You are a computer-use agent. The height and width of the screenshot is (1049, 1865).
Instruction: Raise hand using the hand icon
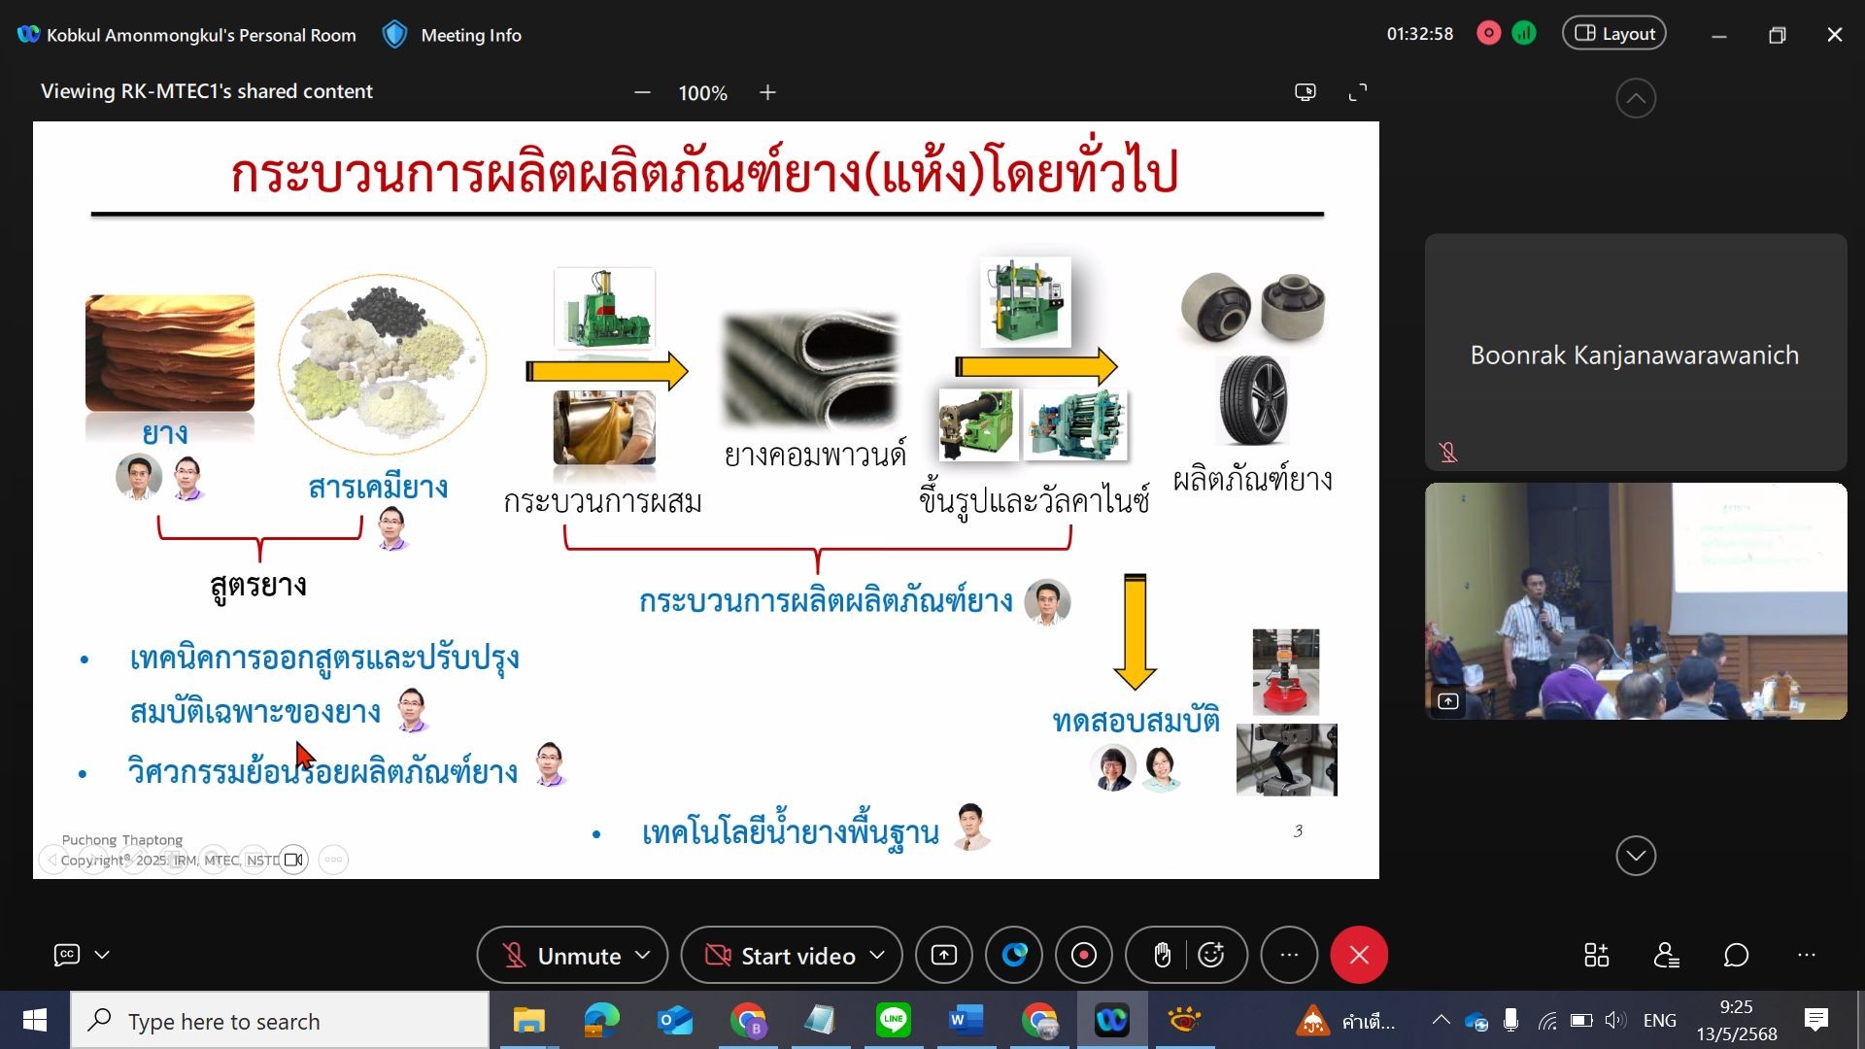1162,956
